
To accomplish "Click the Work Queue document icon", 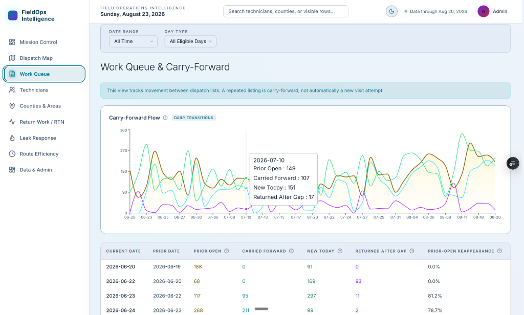I will click(x=12, y=74).
